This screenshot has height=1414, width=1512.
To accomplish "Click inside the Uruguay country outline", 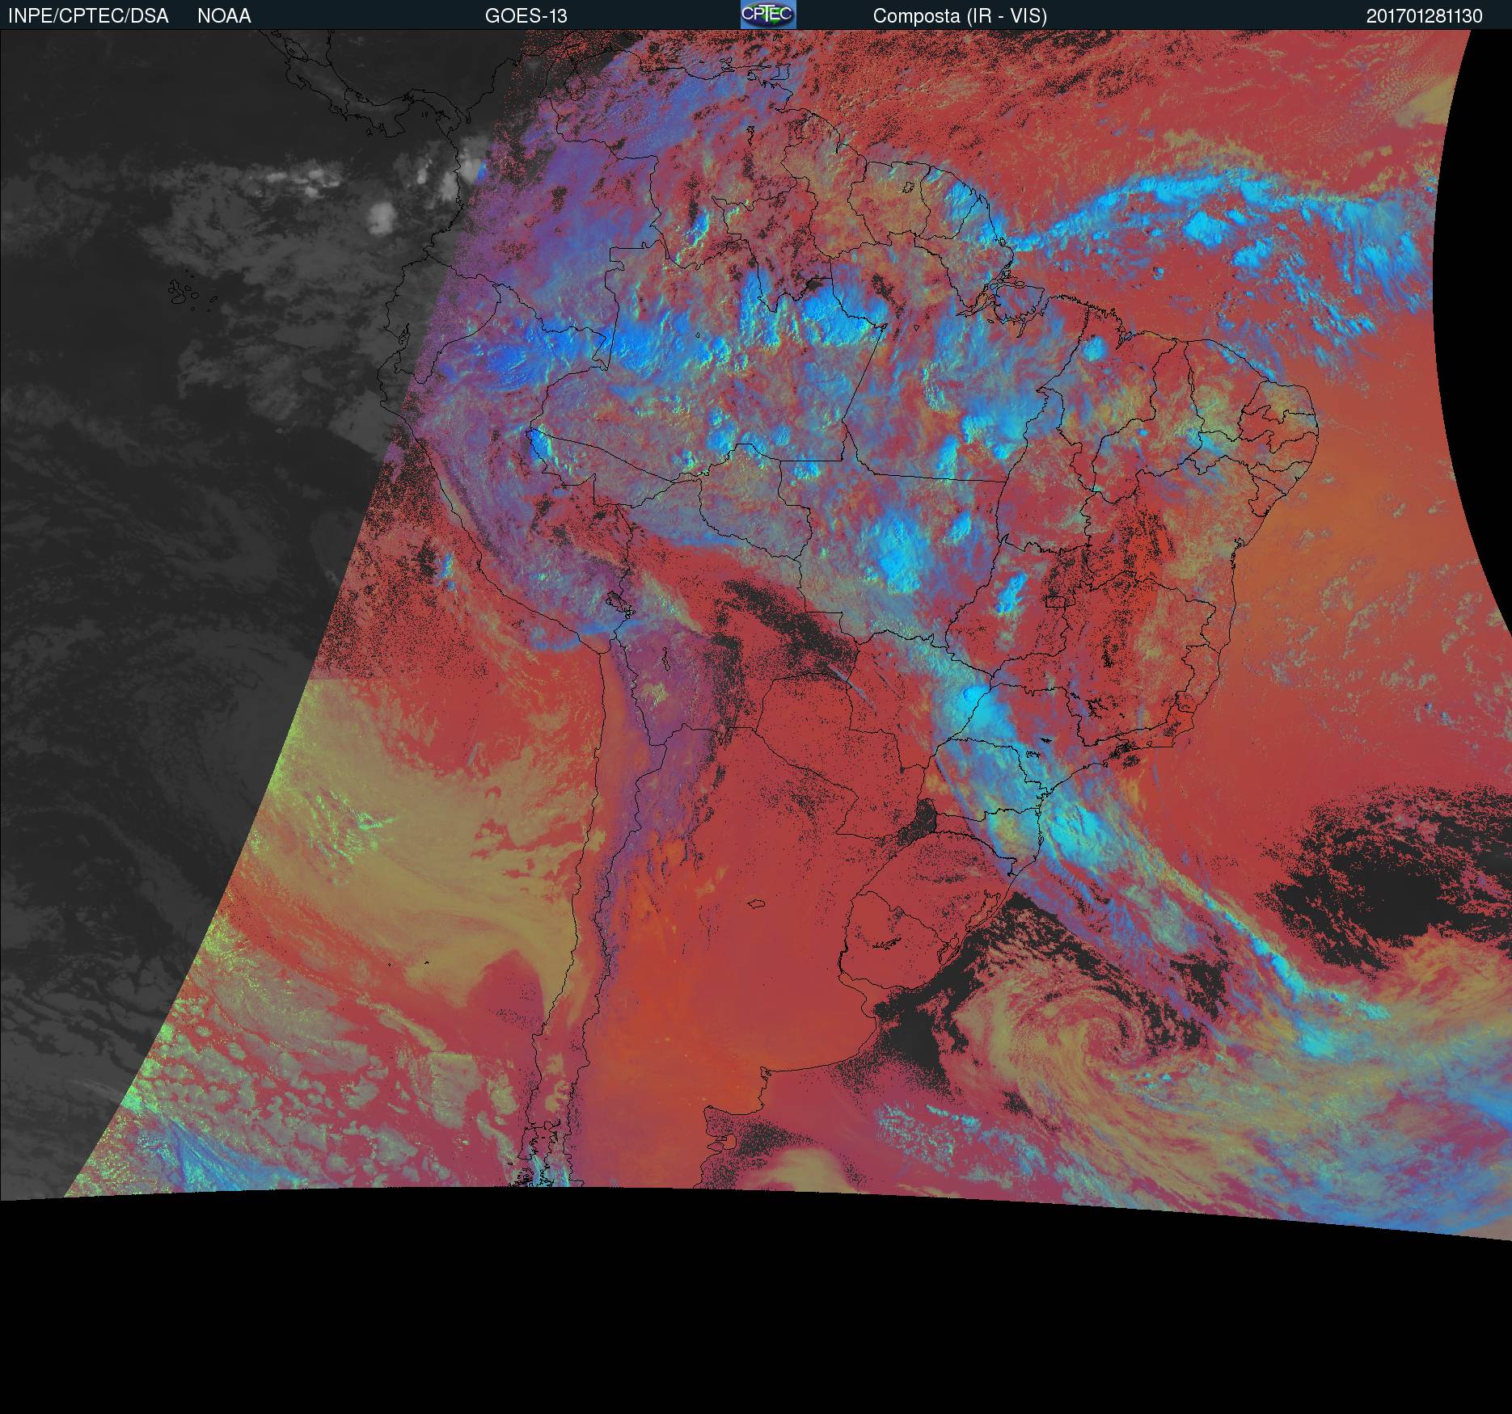I will pyautogui.click(x=889, y=929).
